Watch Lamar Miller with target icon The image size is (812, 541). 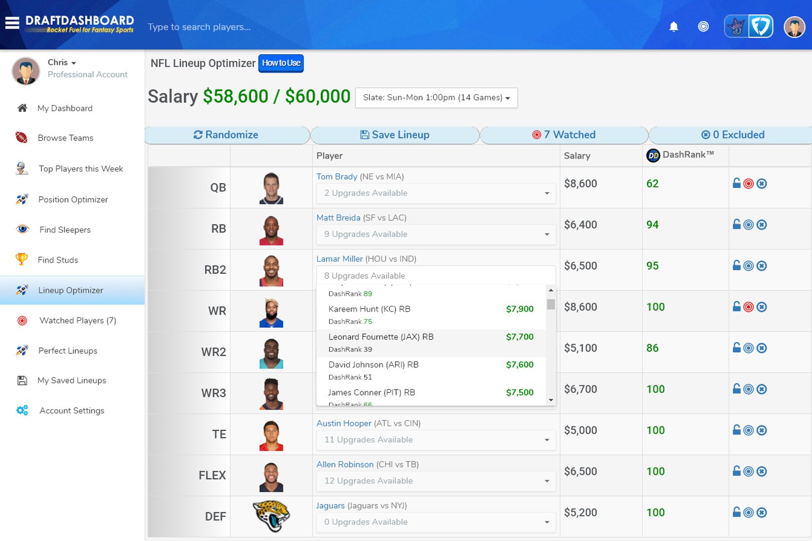coord(748,266)
